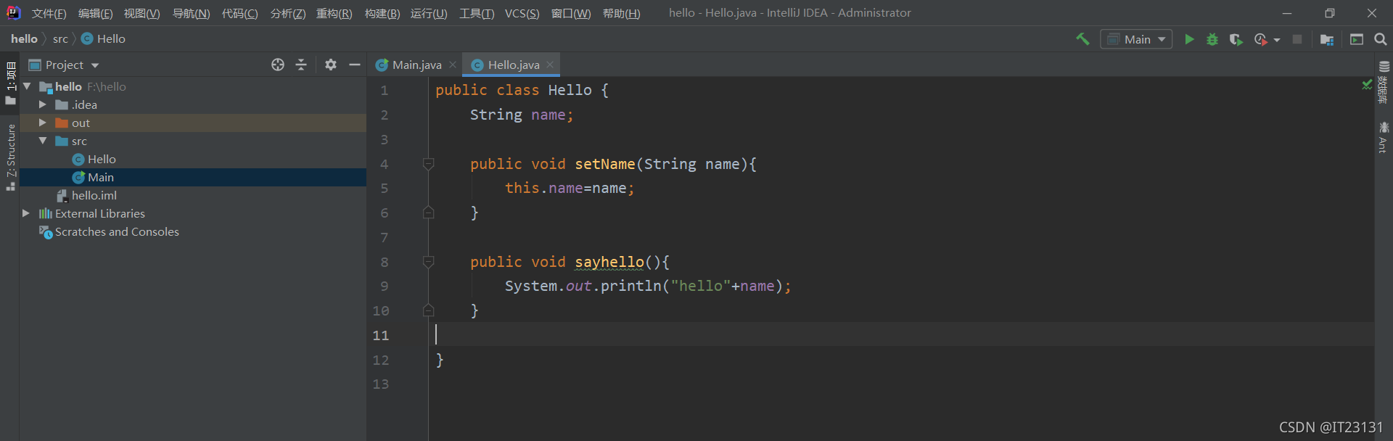Viewport: 1393px width, 441px height.
Task: Click the Search Everywhere magnifier icon
Action: pos(1381,39)
